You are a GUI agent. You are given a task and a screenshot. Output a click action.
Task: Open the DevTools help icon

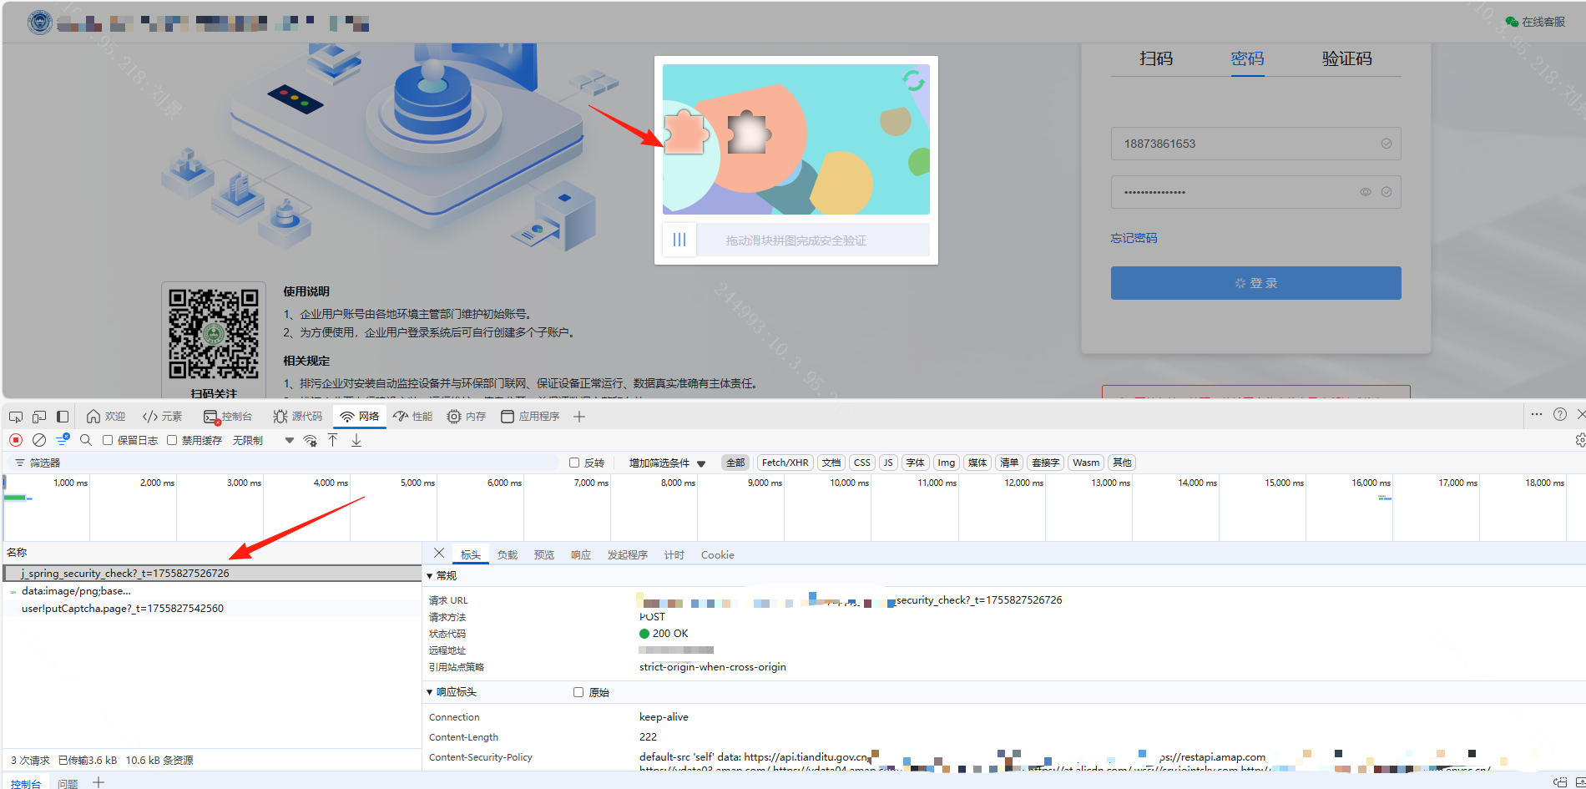point(1559,414)
